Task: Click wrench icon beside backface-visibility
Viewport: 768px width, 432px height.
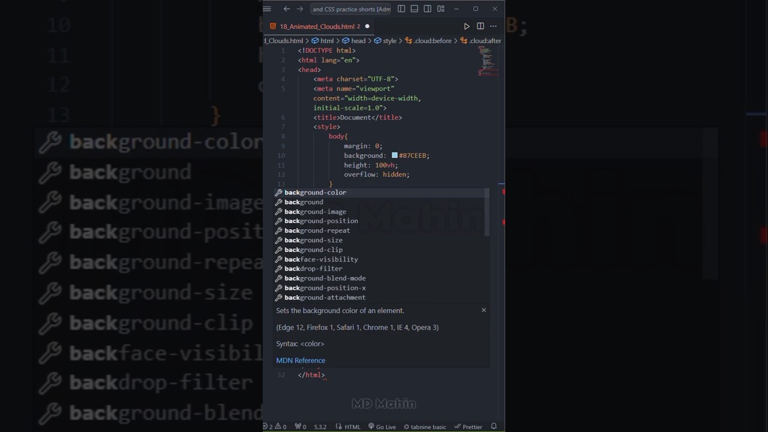Action: [278, 259]
